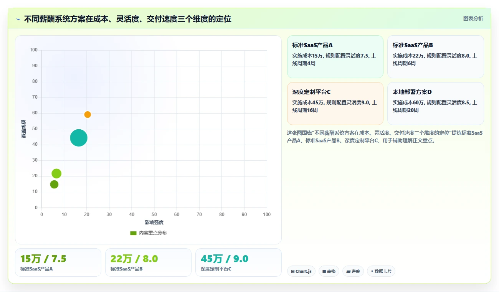499x292 pixels.
Task: Open the 标准SaaS产品A info card
Action: 335,57
